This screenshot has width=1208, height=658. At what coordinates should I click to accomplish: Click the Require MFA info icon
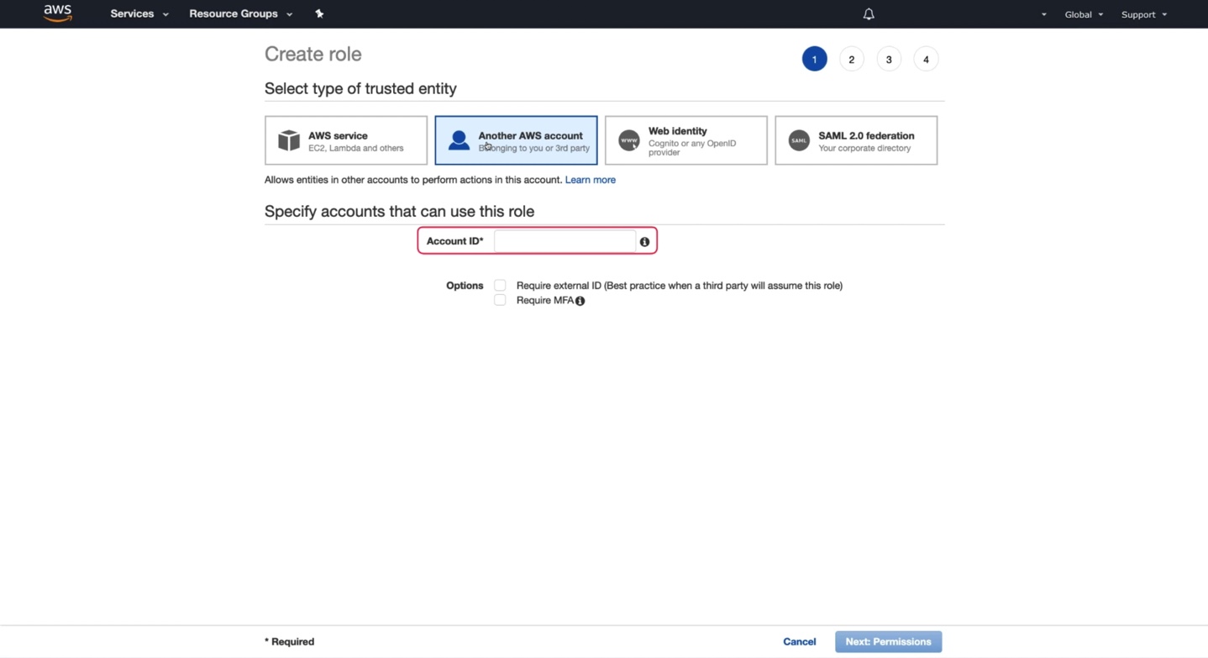pos(580,301)
